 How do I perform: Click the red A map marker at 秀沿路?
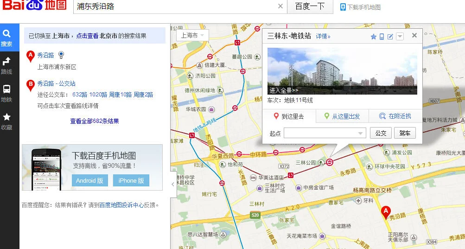coord(386,213)
